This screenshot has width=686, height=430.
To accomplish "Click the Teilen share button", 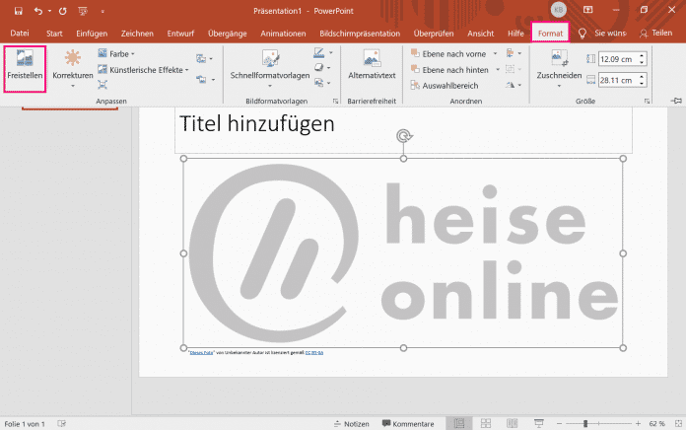I will 655,34.
